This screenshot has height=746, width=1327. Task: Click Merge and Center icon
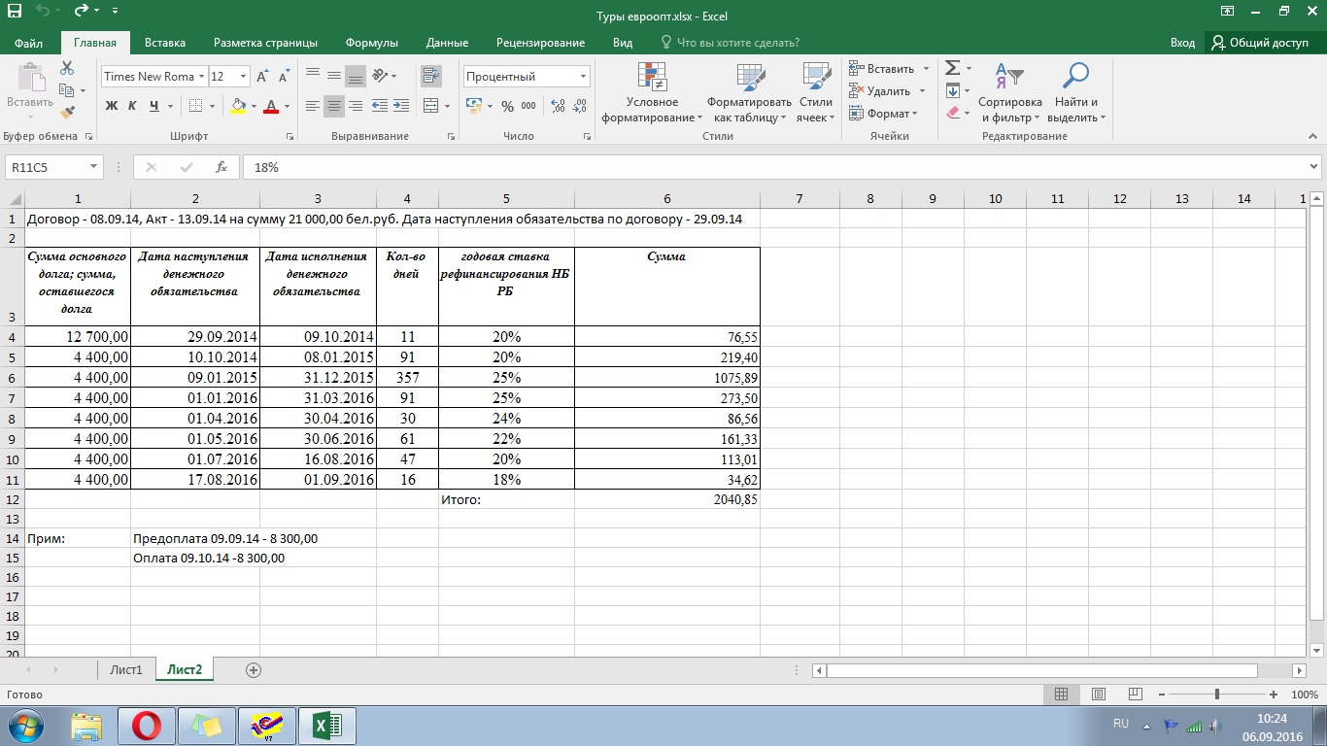430,106
